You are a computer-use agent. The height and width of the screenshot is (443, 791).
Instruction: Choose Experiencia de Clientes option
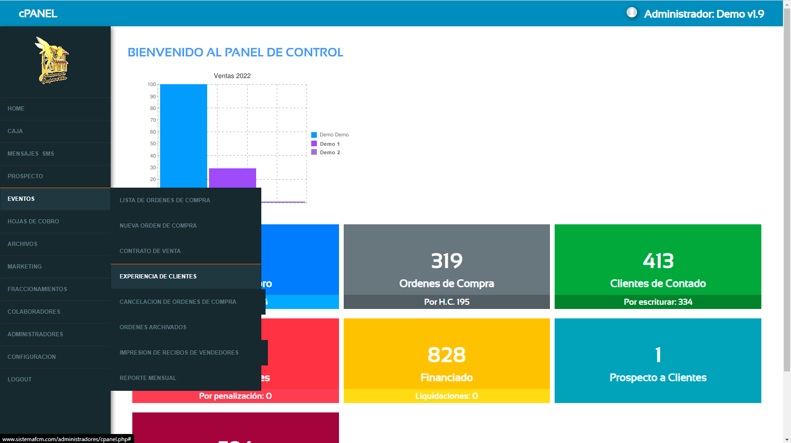158,277
